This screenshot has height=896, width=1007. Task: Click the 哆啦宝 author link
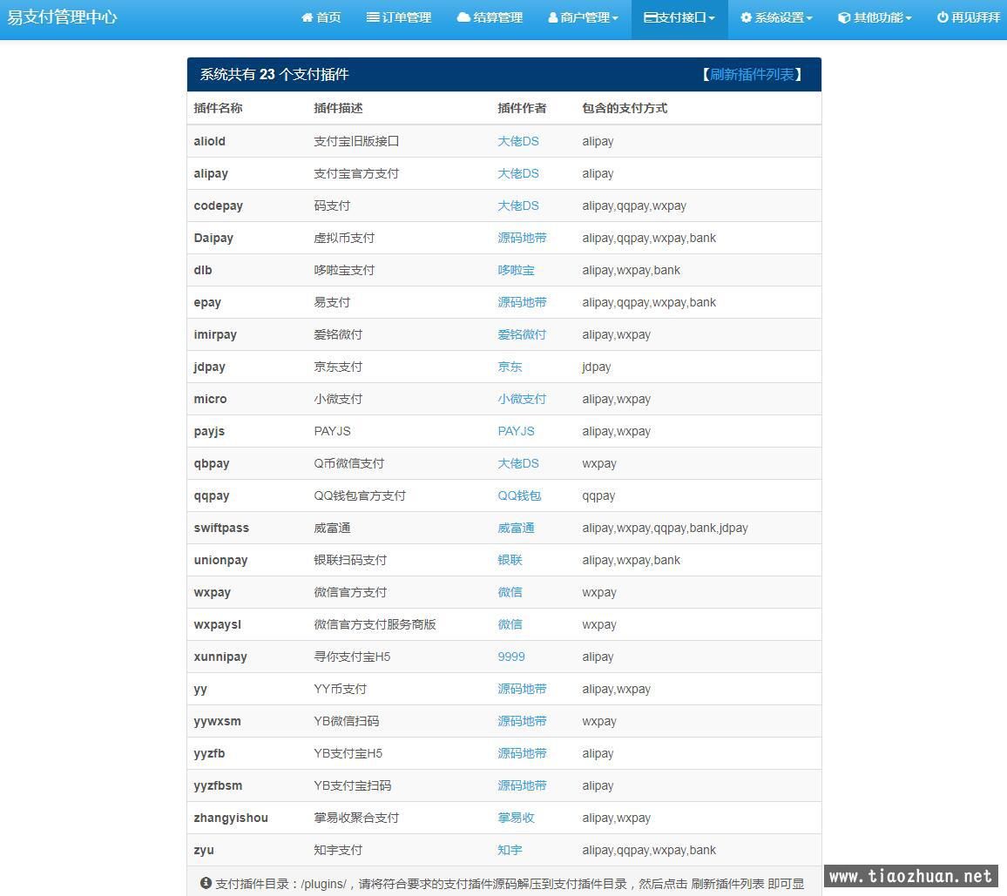click(516, 270)
